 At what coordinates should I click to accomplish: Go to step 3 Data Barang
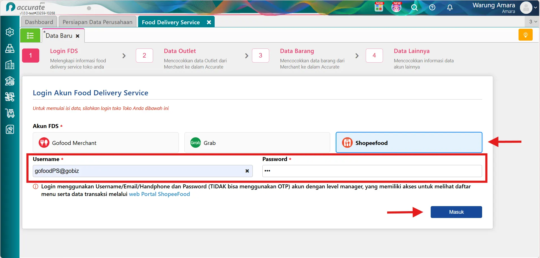tap(260, 56)
